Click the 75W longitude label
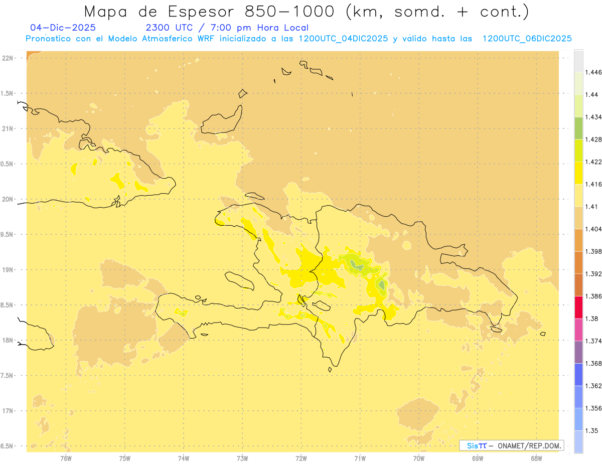This screenshot has width=602, height=465. click(125, 458)
